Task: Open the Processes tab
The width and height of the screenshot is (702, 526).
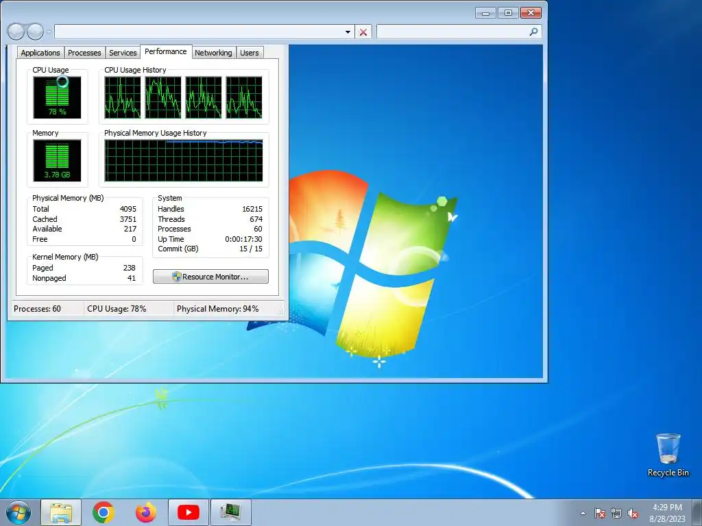Action: [84, 53]
